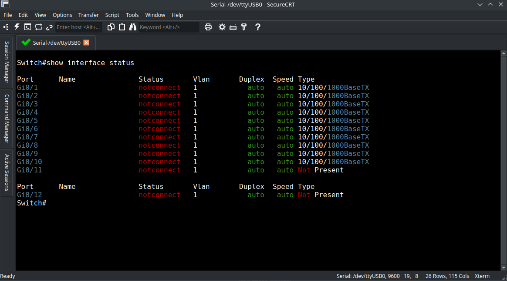This screenshot has height=281, width=507.
Task: Open Session Options gear icon
Action: 222,27
